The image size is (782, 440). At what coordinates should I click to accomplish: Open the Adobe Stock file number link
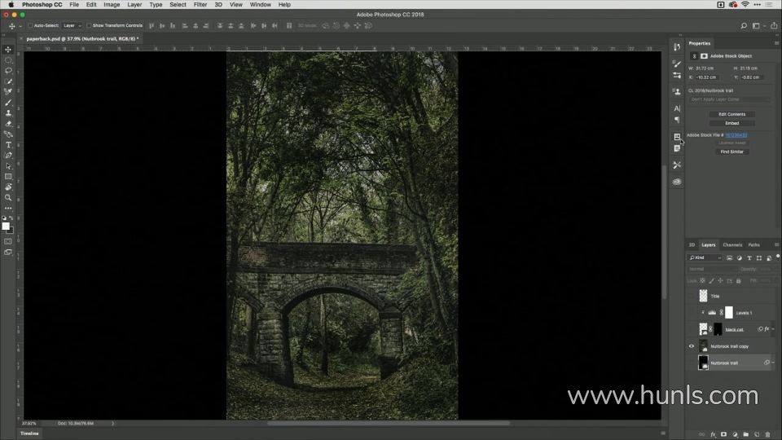(736, 135)
